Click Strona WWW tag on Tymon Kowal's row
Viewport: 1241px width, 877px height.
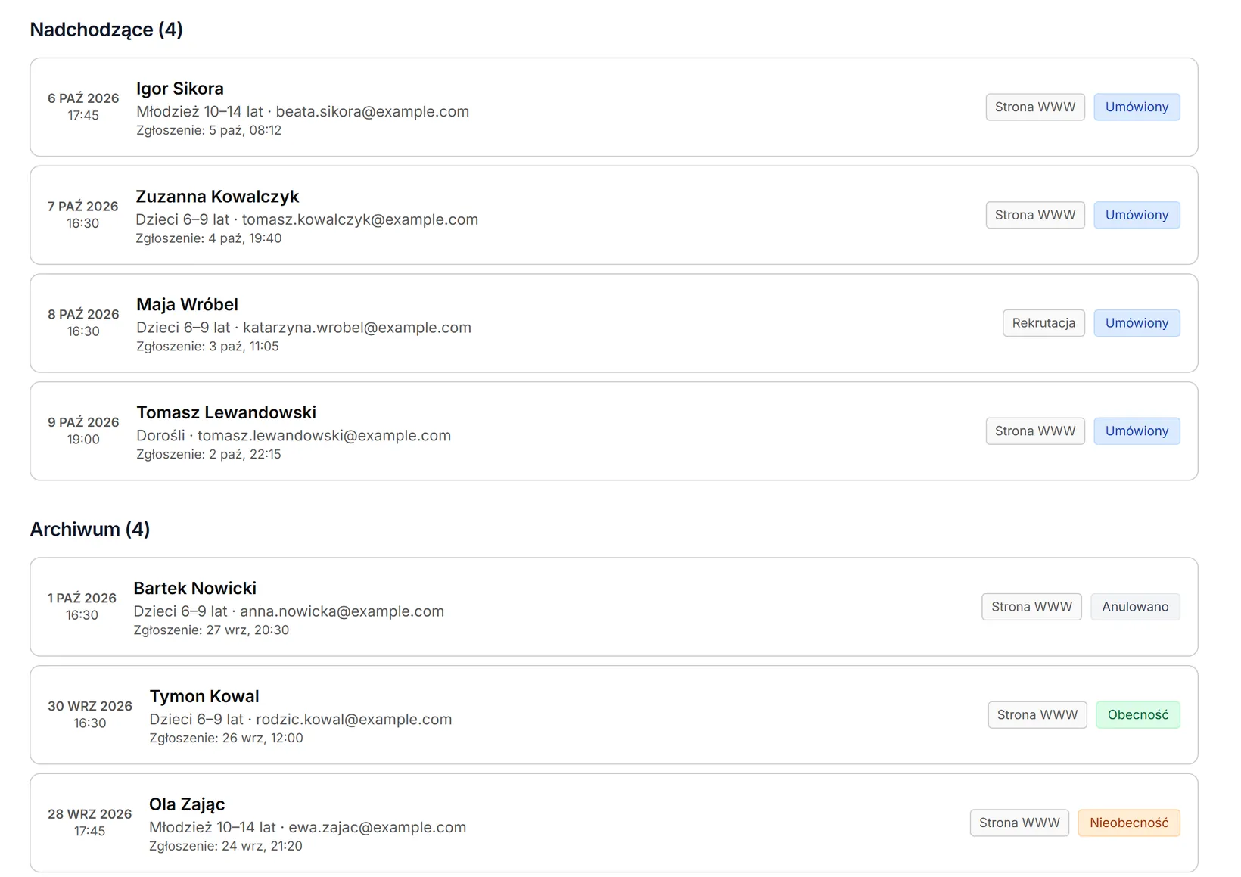coord(1037,715)
